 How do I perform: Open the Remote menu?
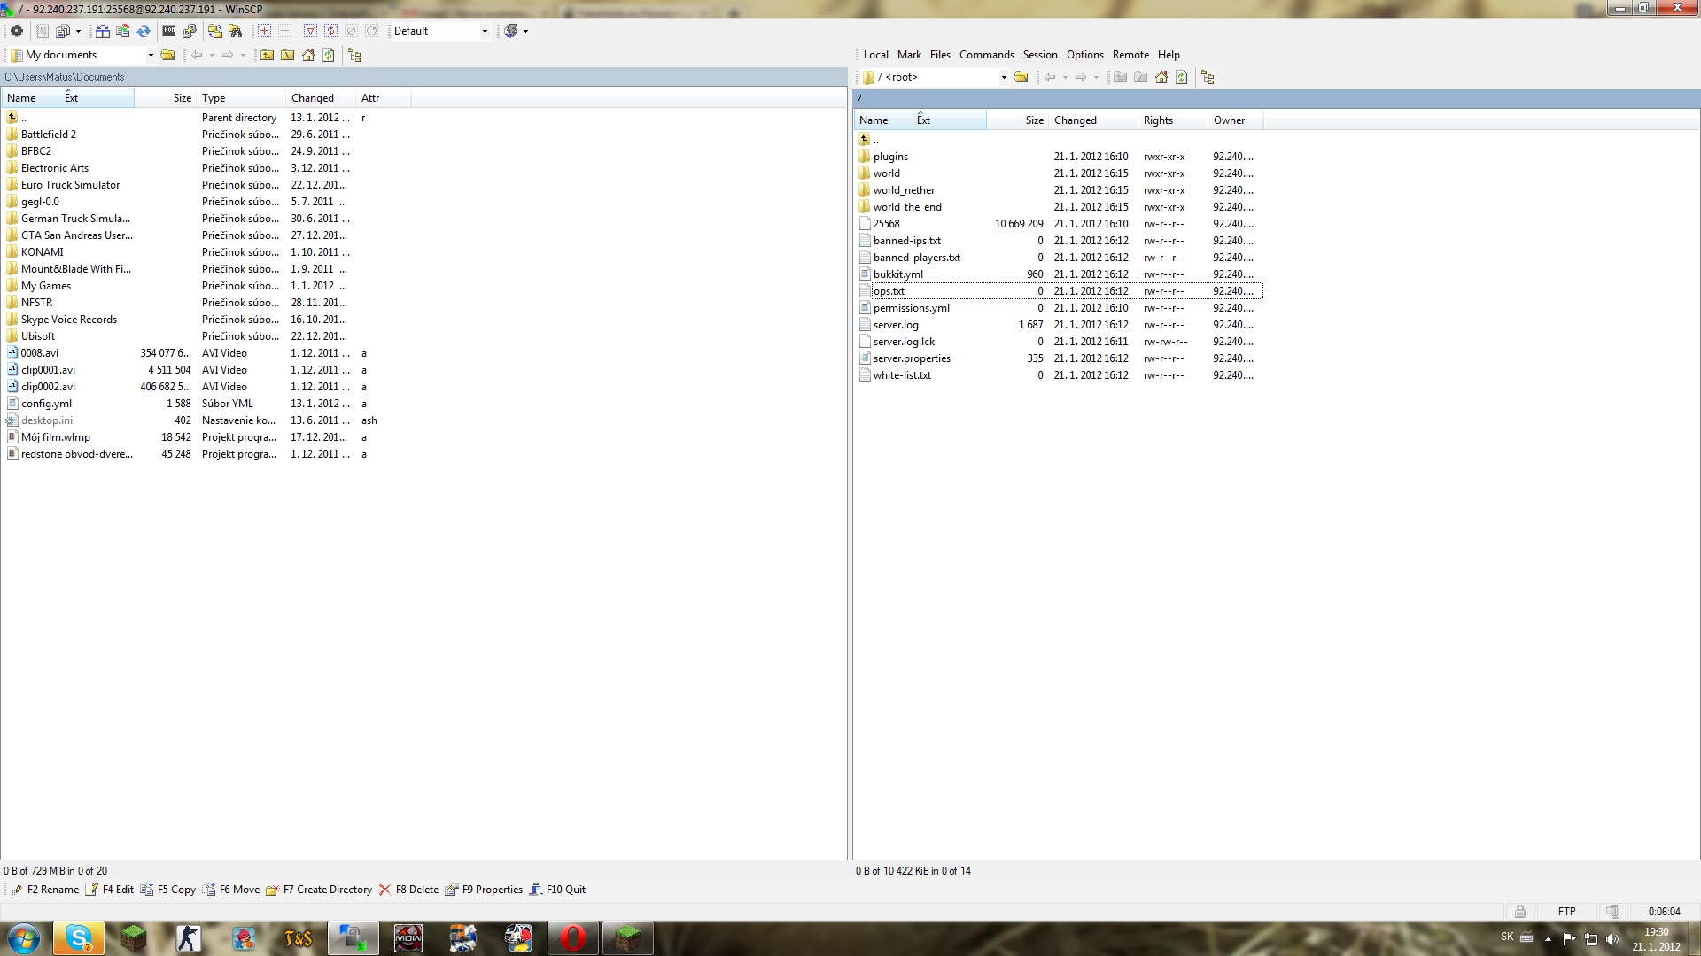[1130, 55]
